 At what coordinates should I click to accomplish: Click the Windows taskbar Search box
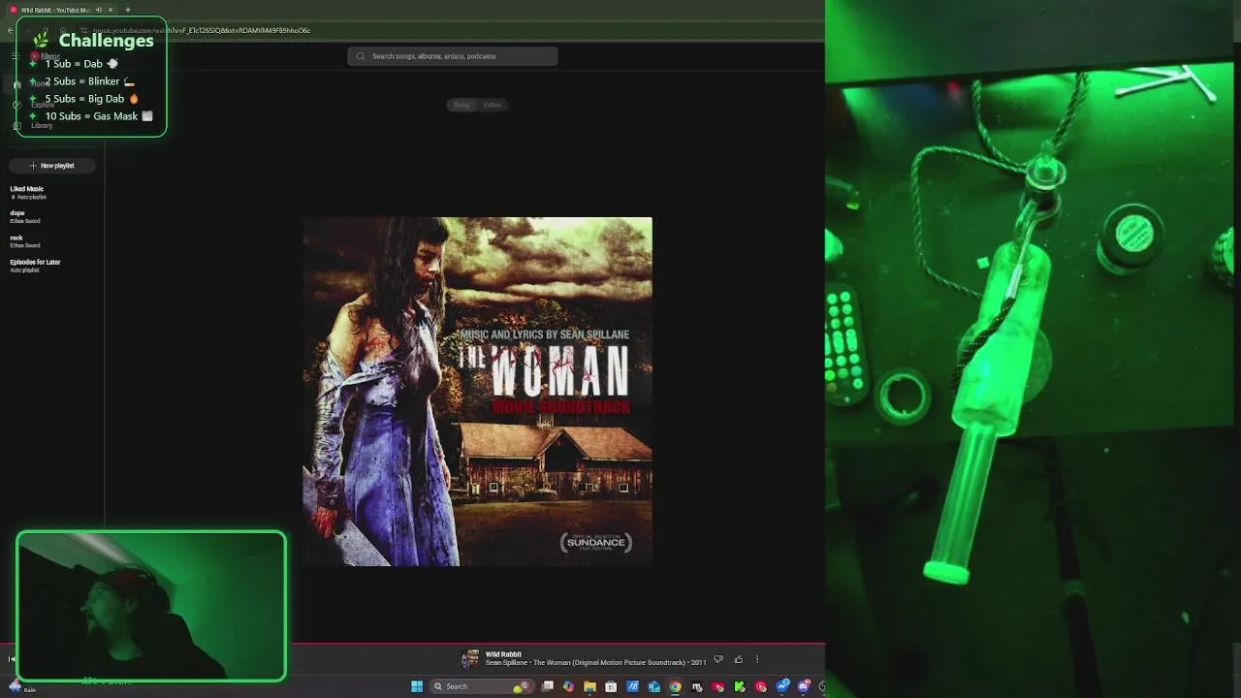tap(483, 686)
